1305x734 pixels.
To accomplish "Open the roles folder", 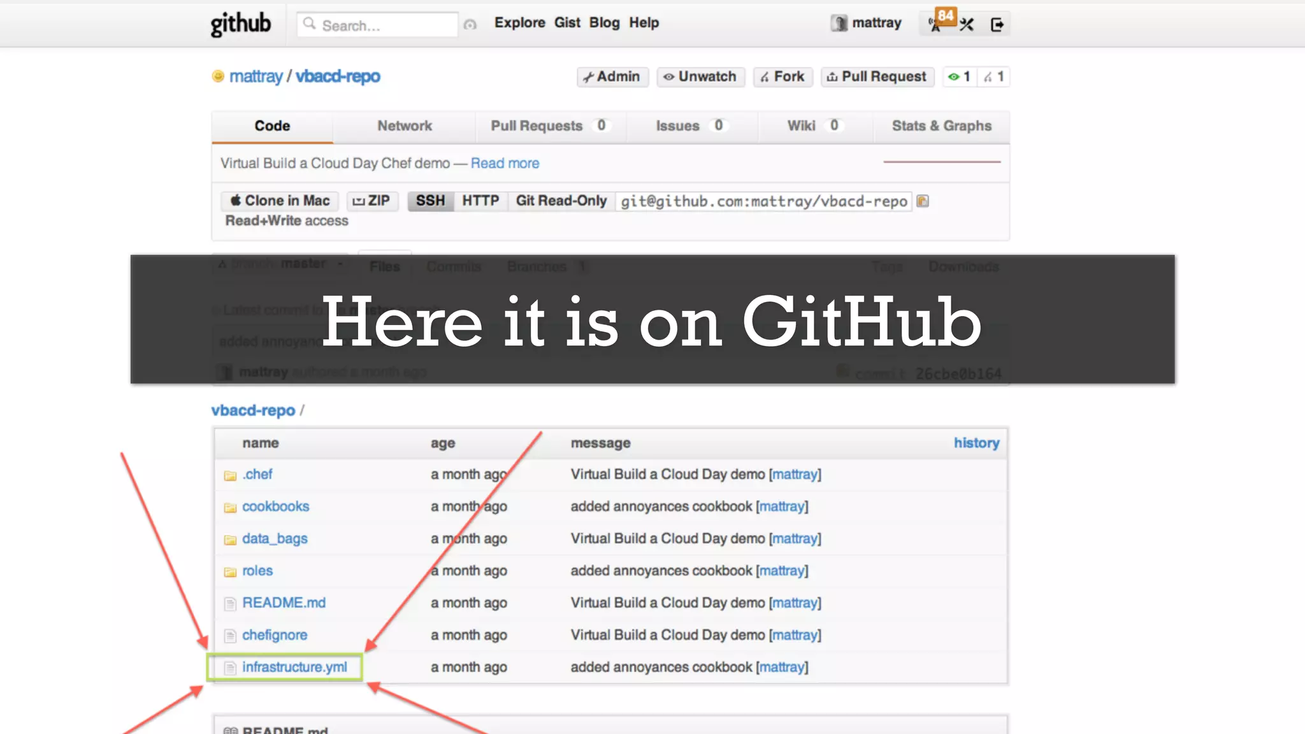I will point(257,571).
